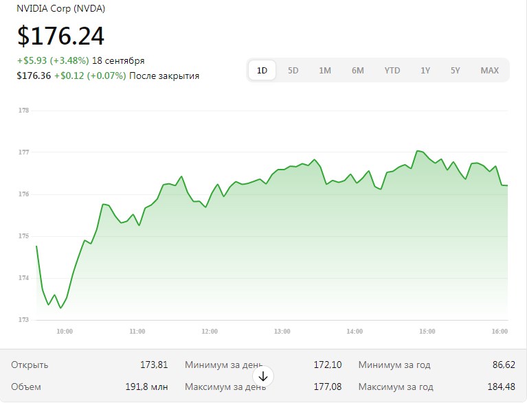The width and height of the screenshot is (527, 403).
Task: Click the chart's peak just before 15:00
Action: (417, 151)
